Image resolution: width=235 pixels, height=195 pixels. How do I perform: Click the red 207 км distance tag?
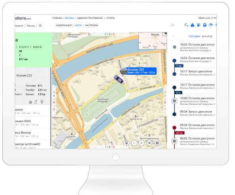coord(180,133)
